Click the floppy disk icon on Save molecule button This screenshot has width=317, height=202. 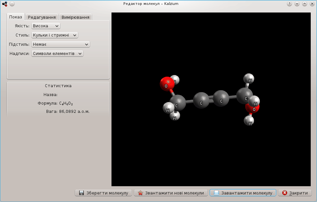pyautogui.click(x=81, y=193)
